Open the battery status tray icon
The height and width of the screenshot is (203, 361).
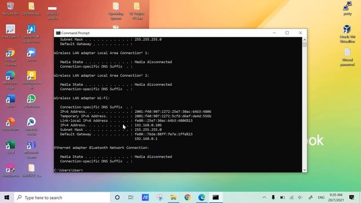282,197
